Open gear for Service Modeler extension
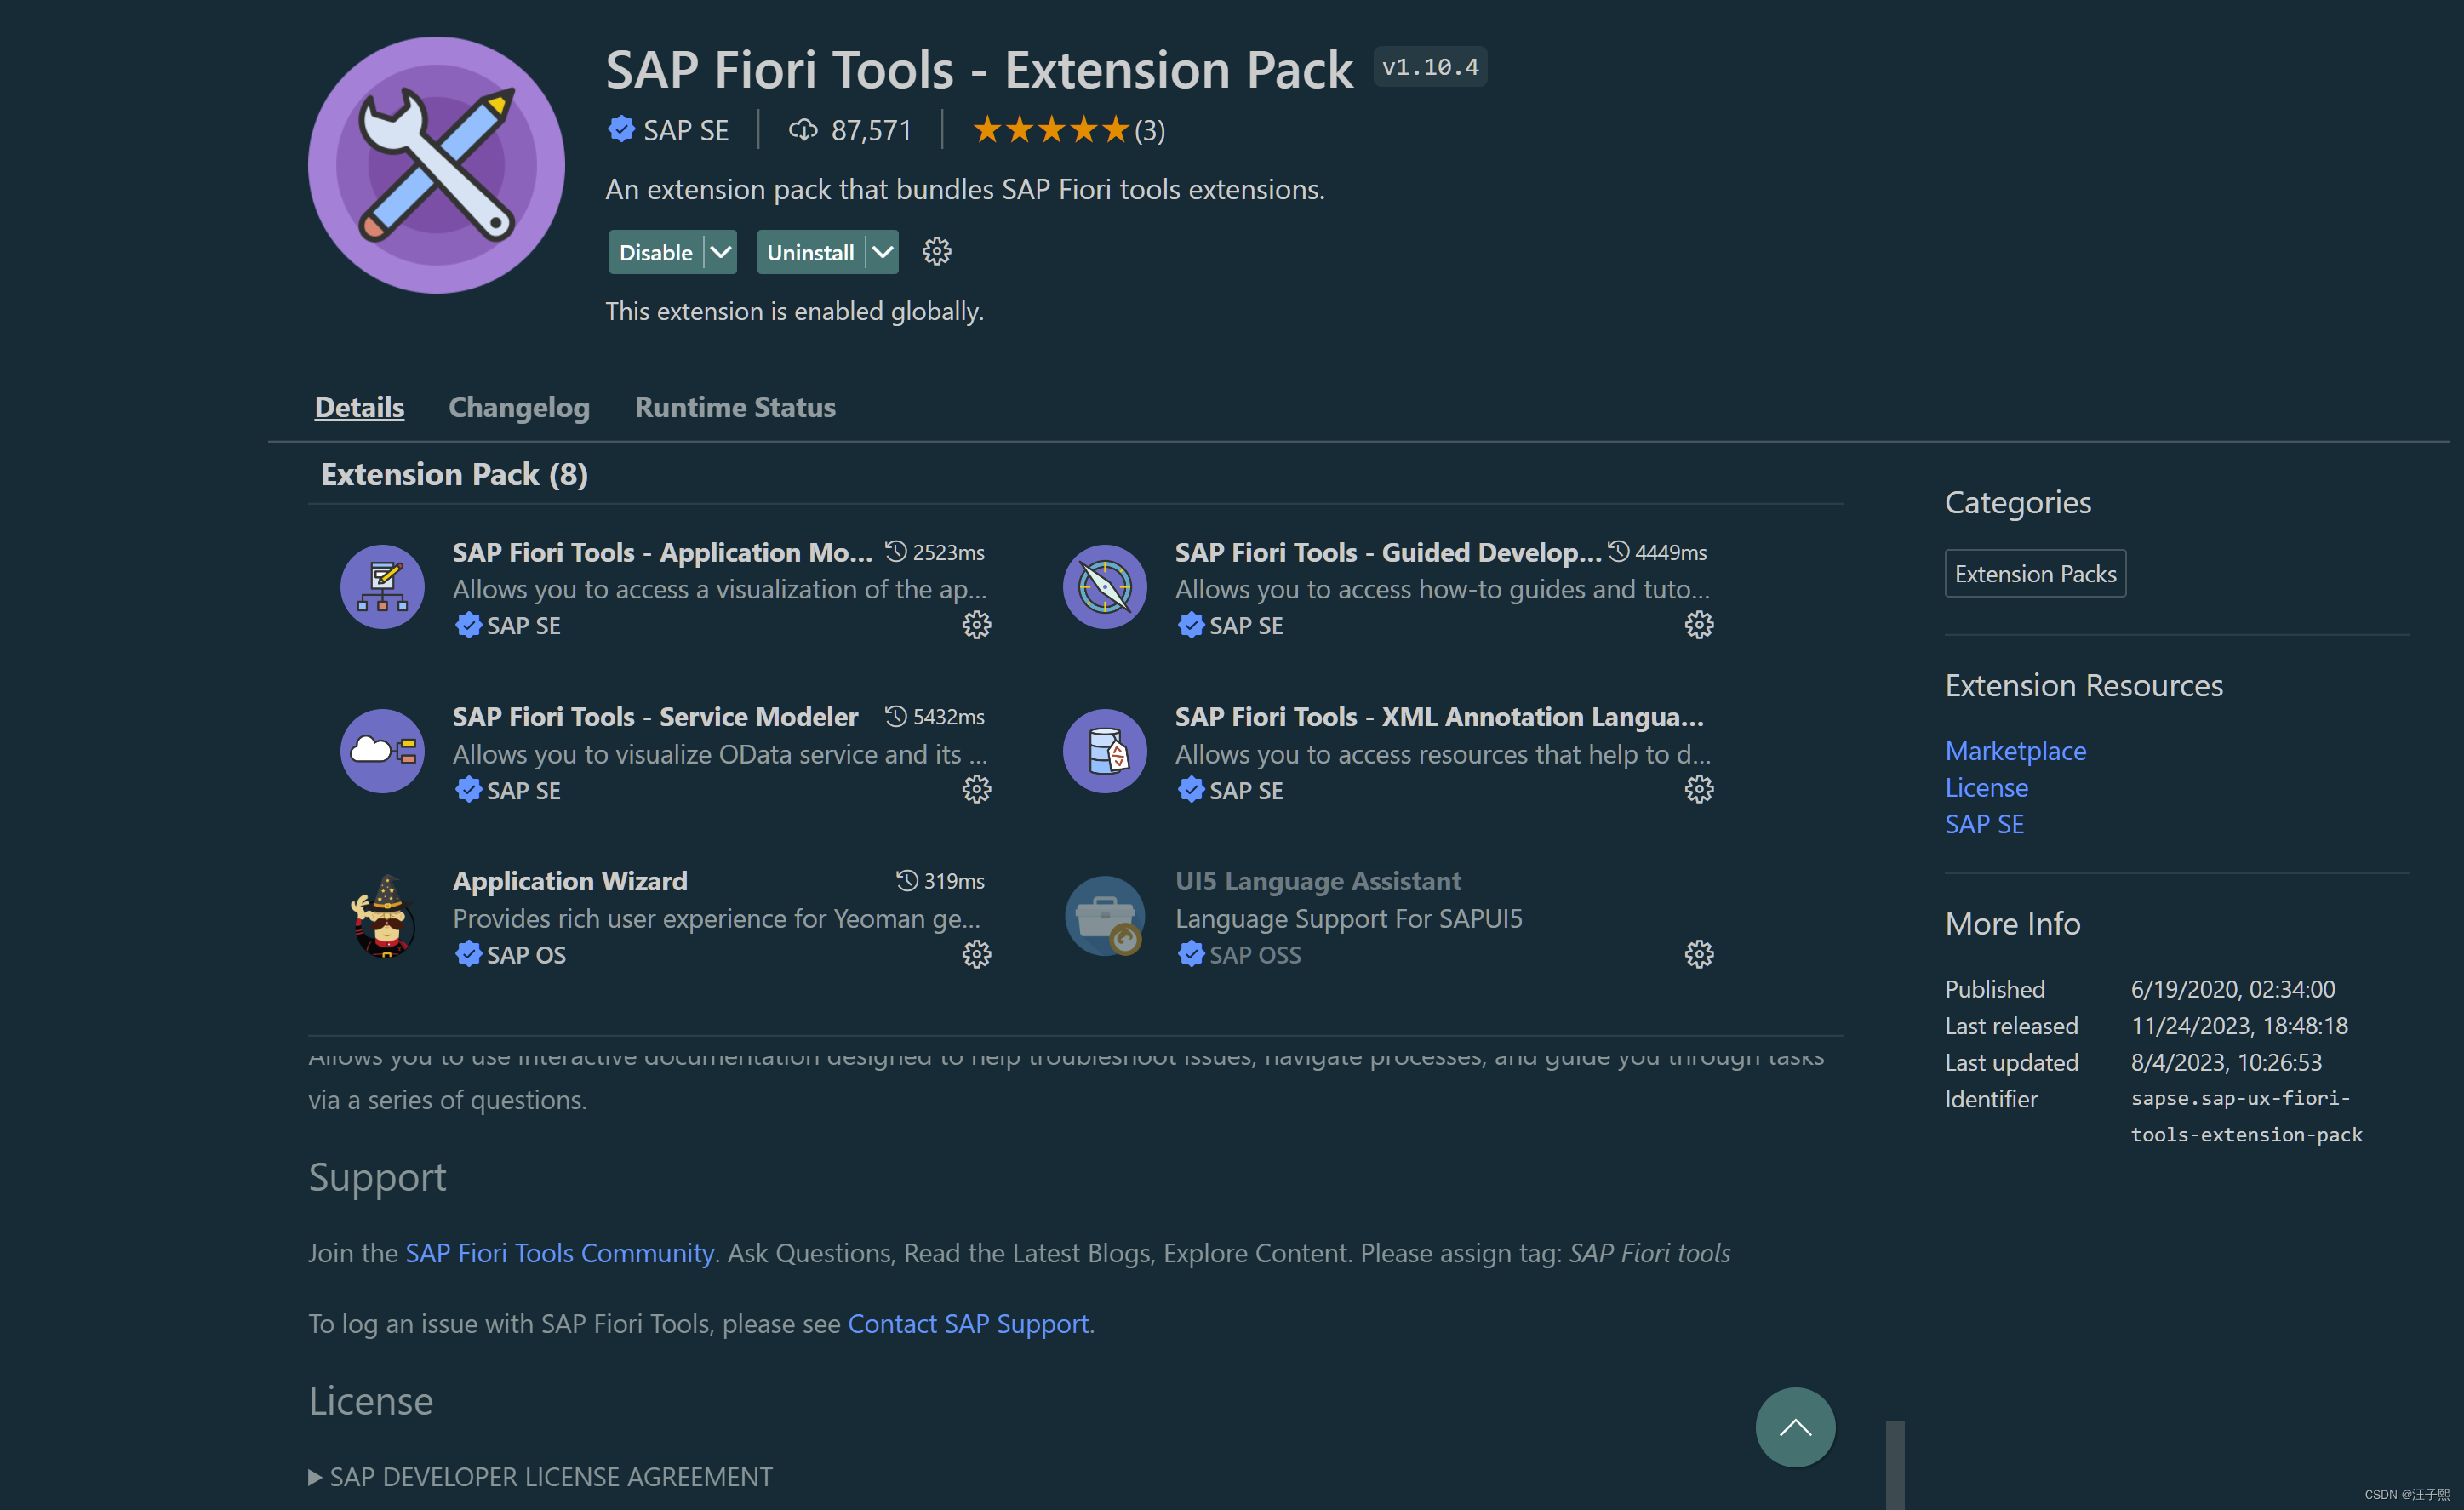 [976, 790]
